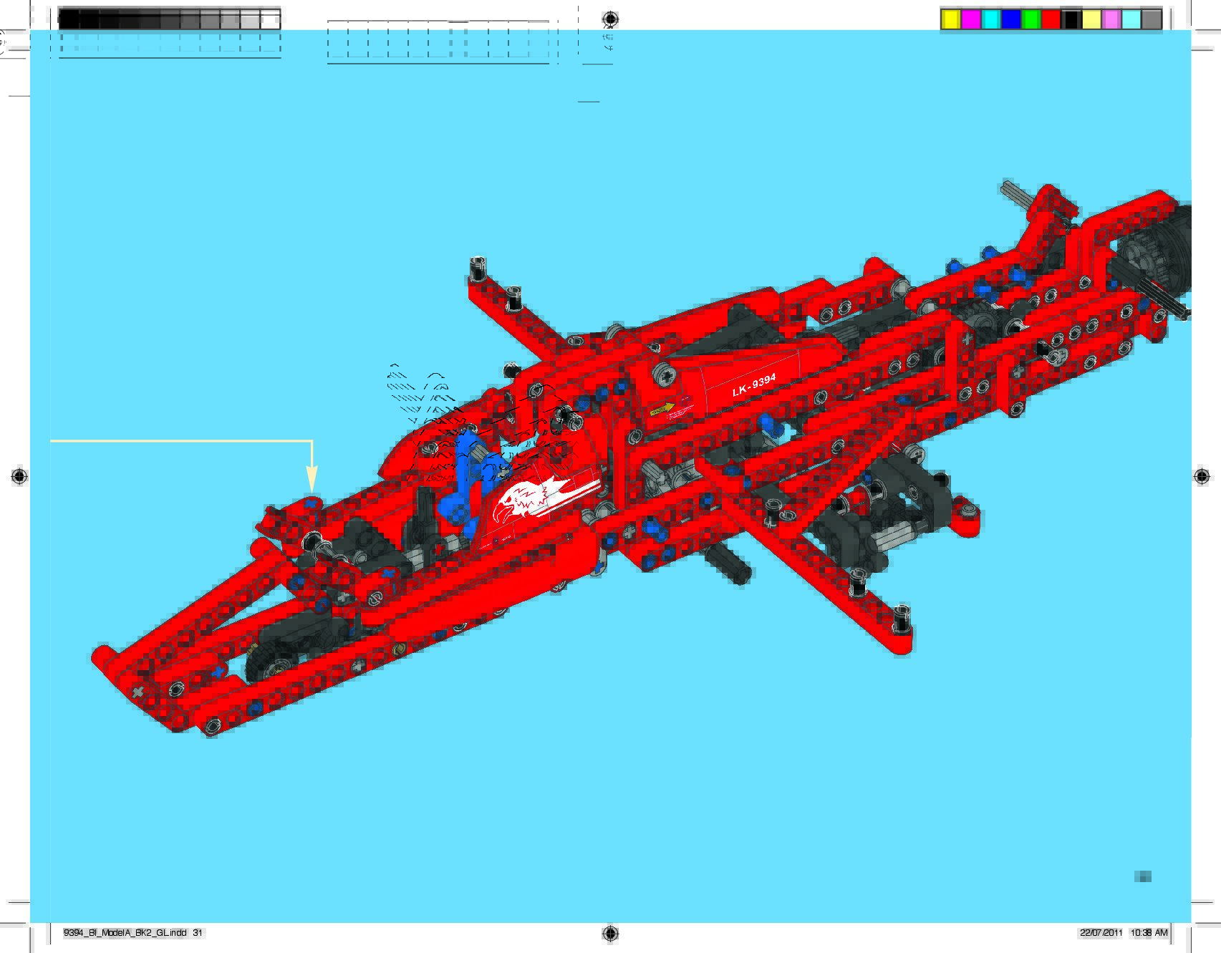Click the yellow arrow sticker on the body
The height and width of the screenshot is (953, 1221).
click(662, 410)
